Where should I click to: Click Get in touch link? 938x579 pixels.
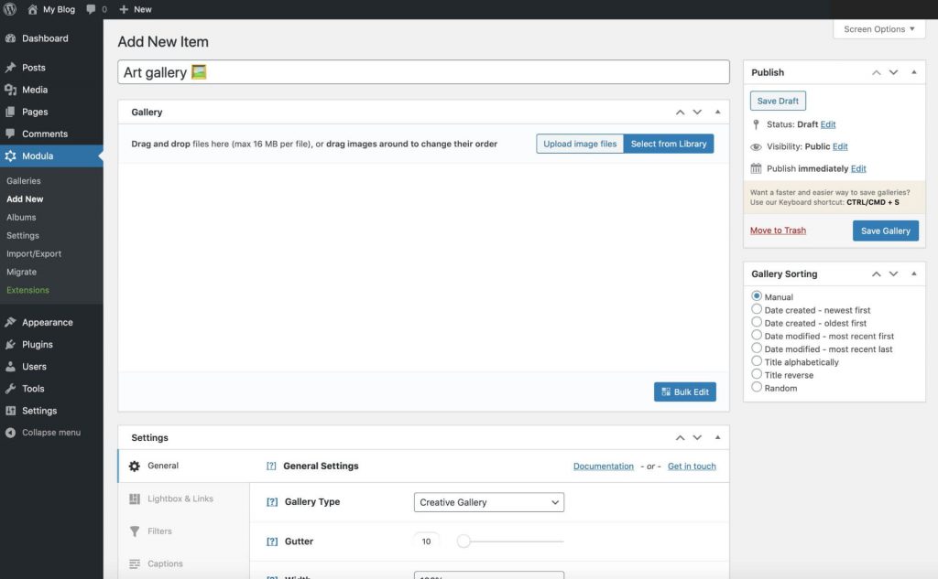tap(692, 466)
